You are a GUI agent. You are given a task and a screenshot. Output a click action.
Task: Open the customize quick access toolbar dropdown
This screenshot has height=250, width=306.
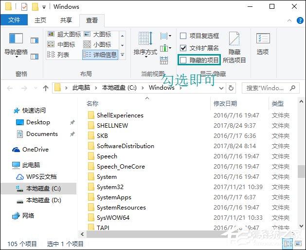tap(44, 7)
